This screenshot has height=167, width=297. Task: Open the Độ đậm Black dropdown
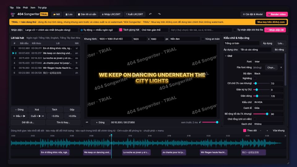point(269,74)
